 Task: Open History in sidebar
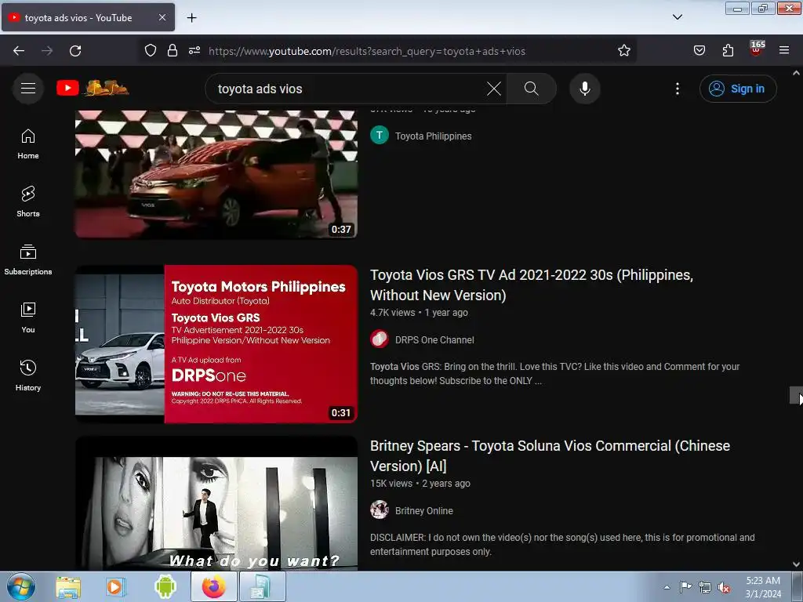pyautogui.click(x=28, y=375)
